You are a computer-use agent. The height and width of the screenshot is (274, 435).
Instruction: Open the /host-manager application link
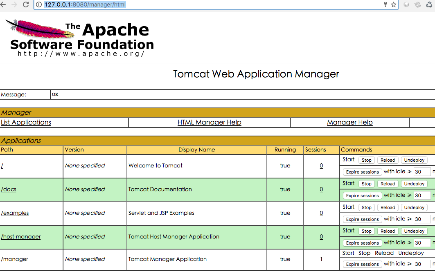[x=21, y=237]
